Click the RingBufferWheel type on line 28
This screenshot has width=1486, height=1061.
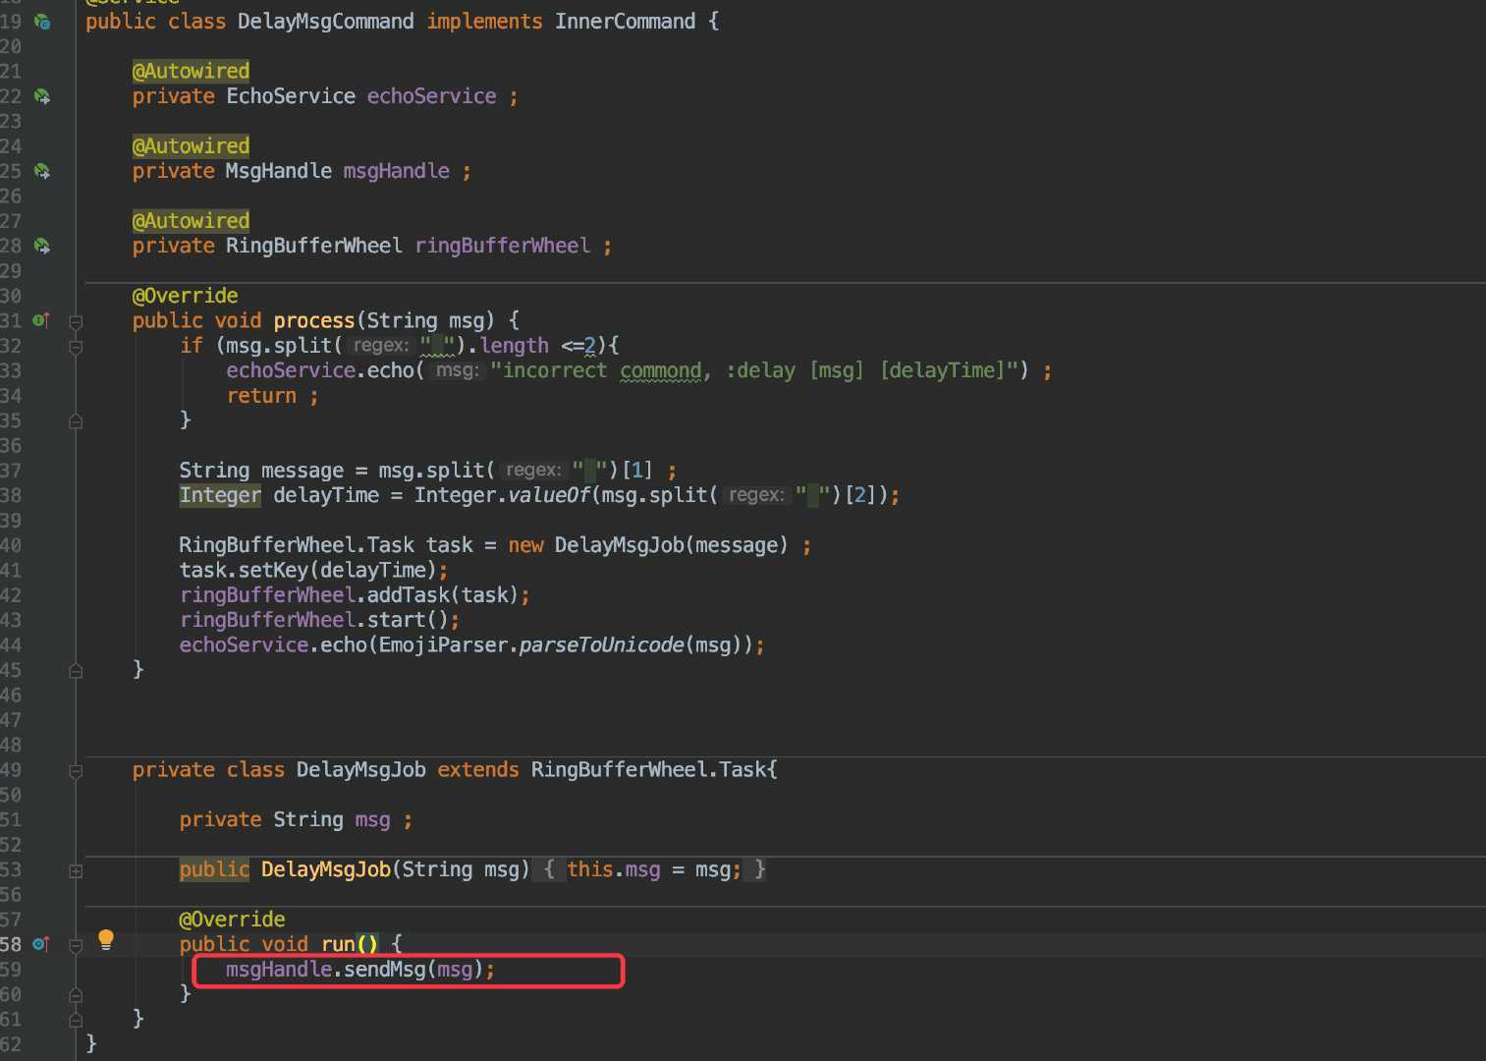(314, 246)
